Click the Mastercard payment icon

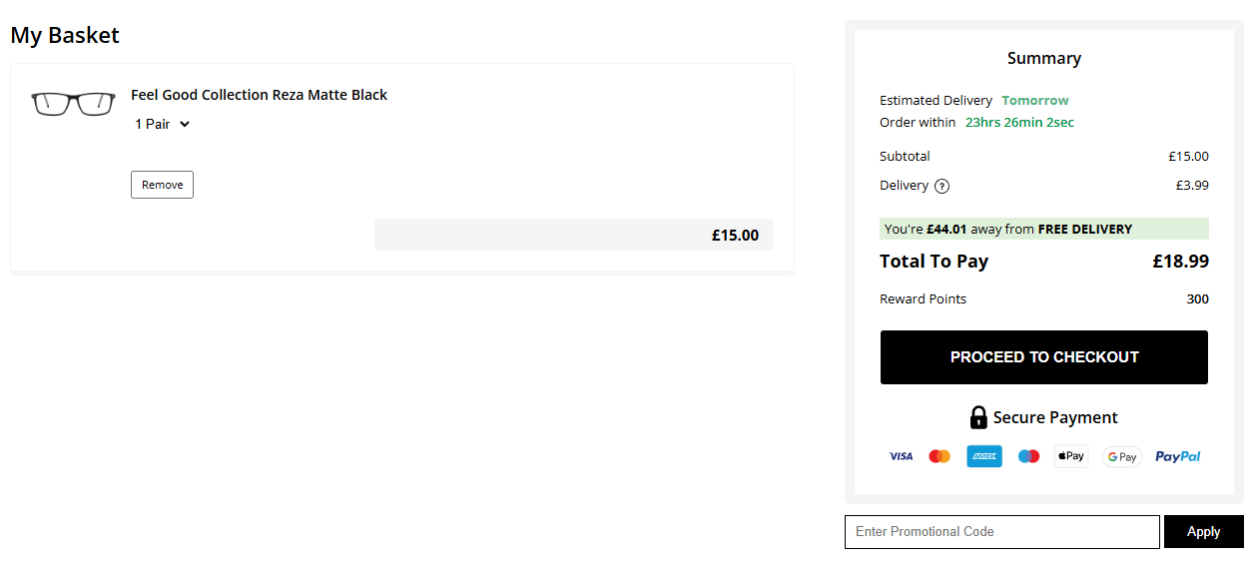coord(940,456)
